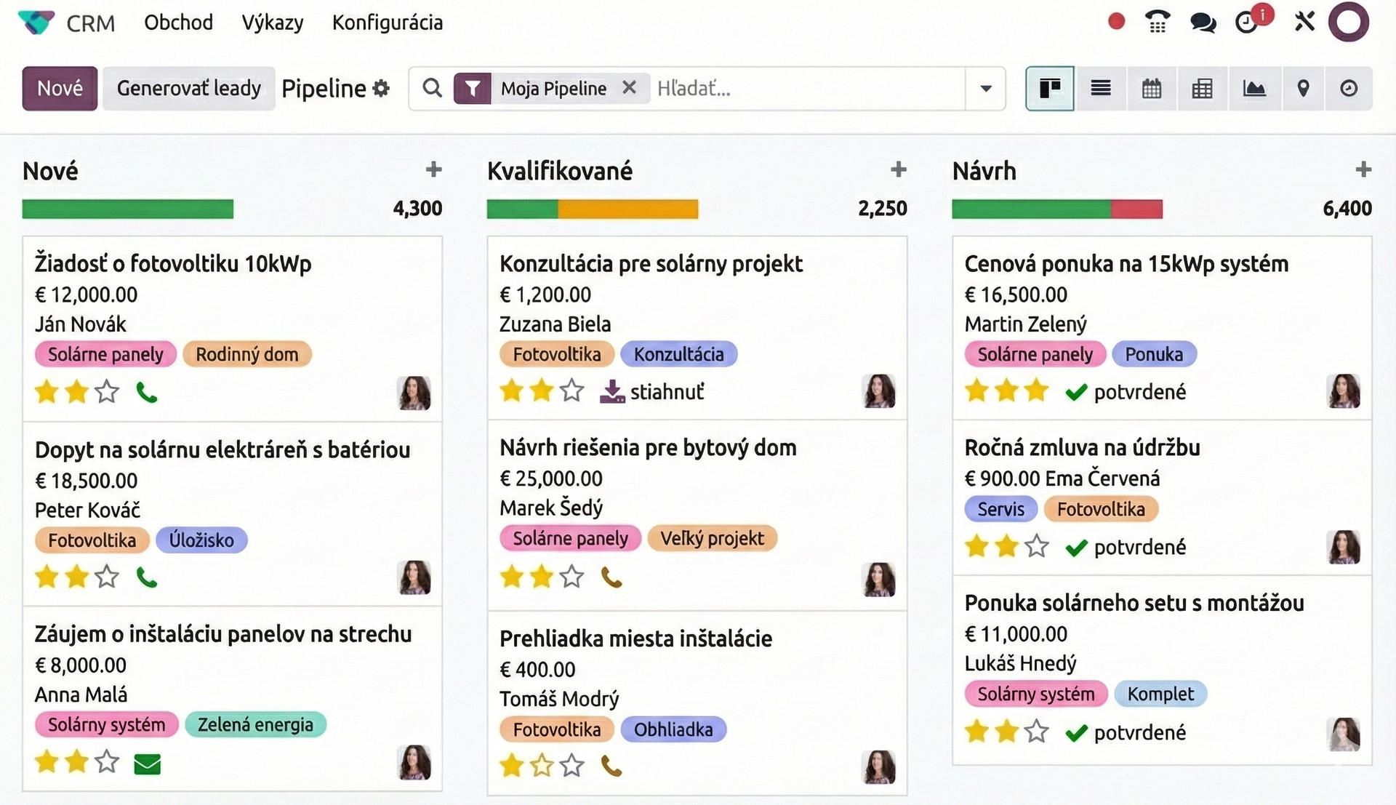Click the Generovať leady button
Screen dimensions: 1396x805
pos(188,89)
